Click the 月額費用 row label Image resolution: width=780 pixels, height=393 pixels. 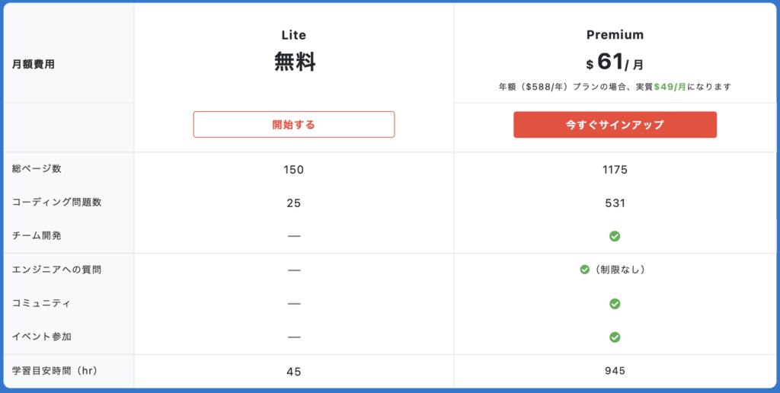pos(34,65)
